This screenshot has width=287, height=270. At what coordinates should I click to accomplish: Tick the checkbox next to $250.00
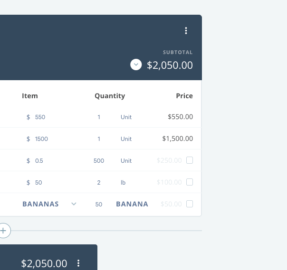click(x=190, y=160)
